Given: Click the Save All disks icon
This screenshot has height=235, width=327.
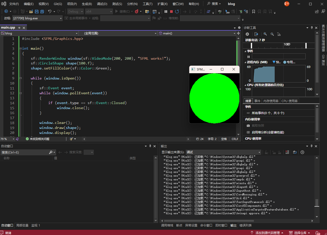Looking at the screenshot, I should (42, 12).
